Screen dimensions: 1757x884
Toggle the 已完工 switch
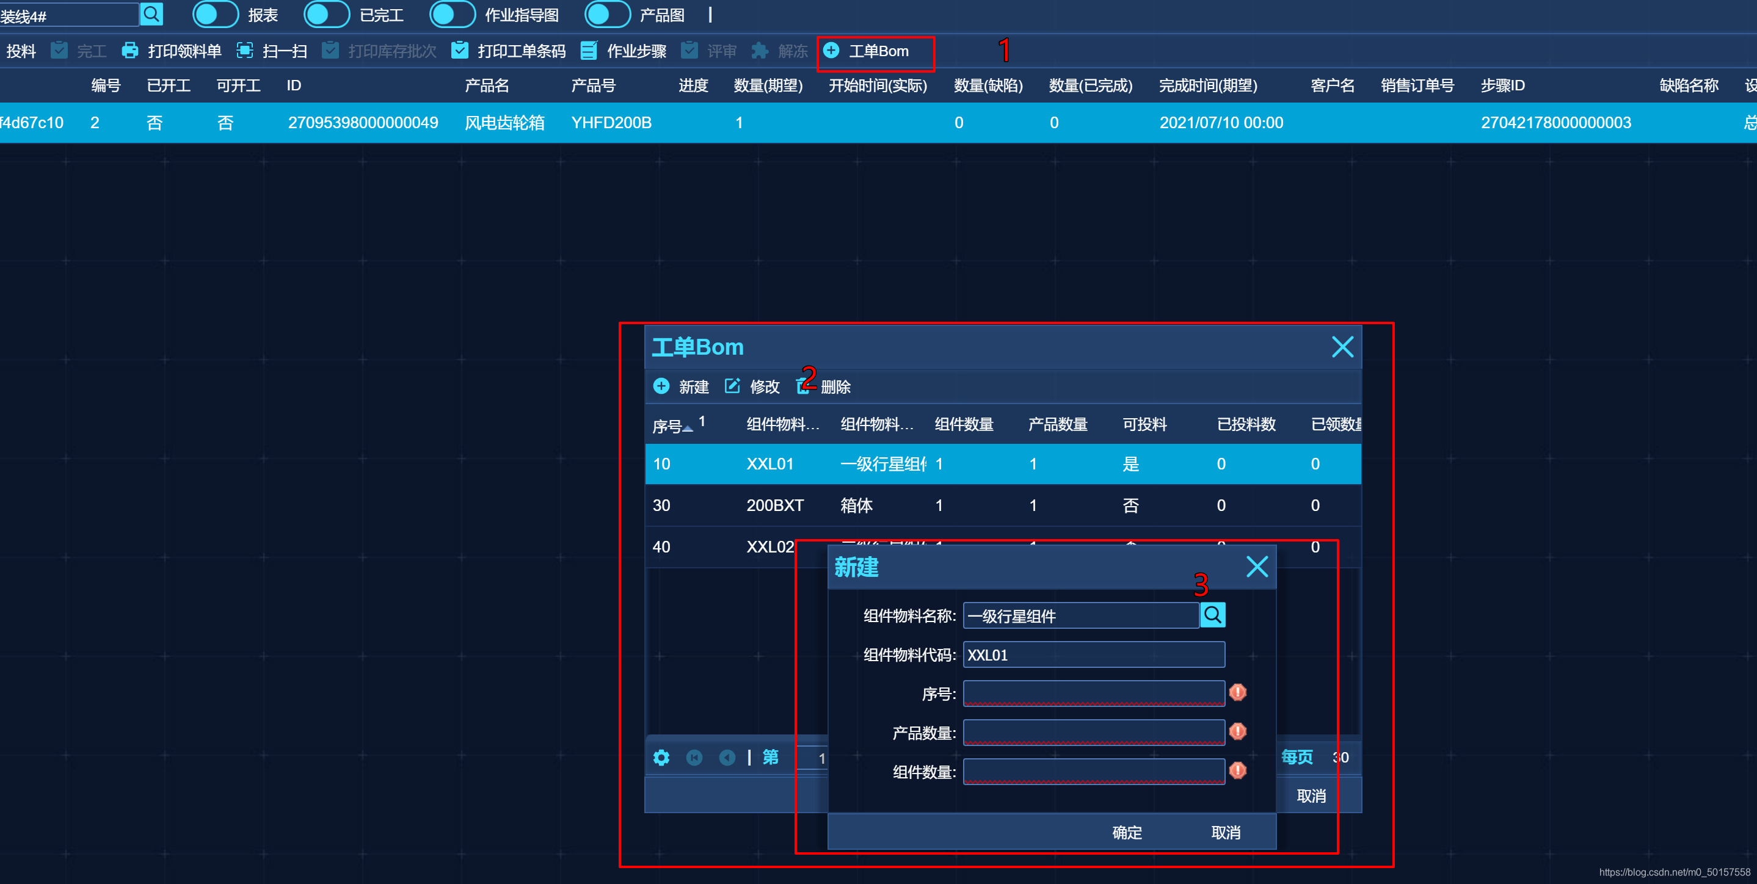[x=326, y=14]
